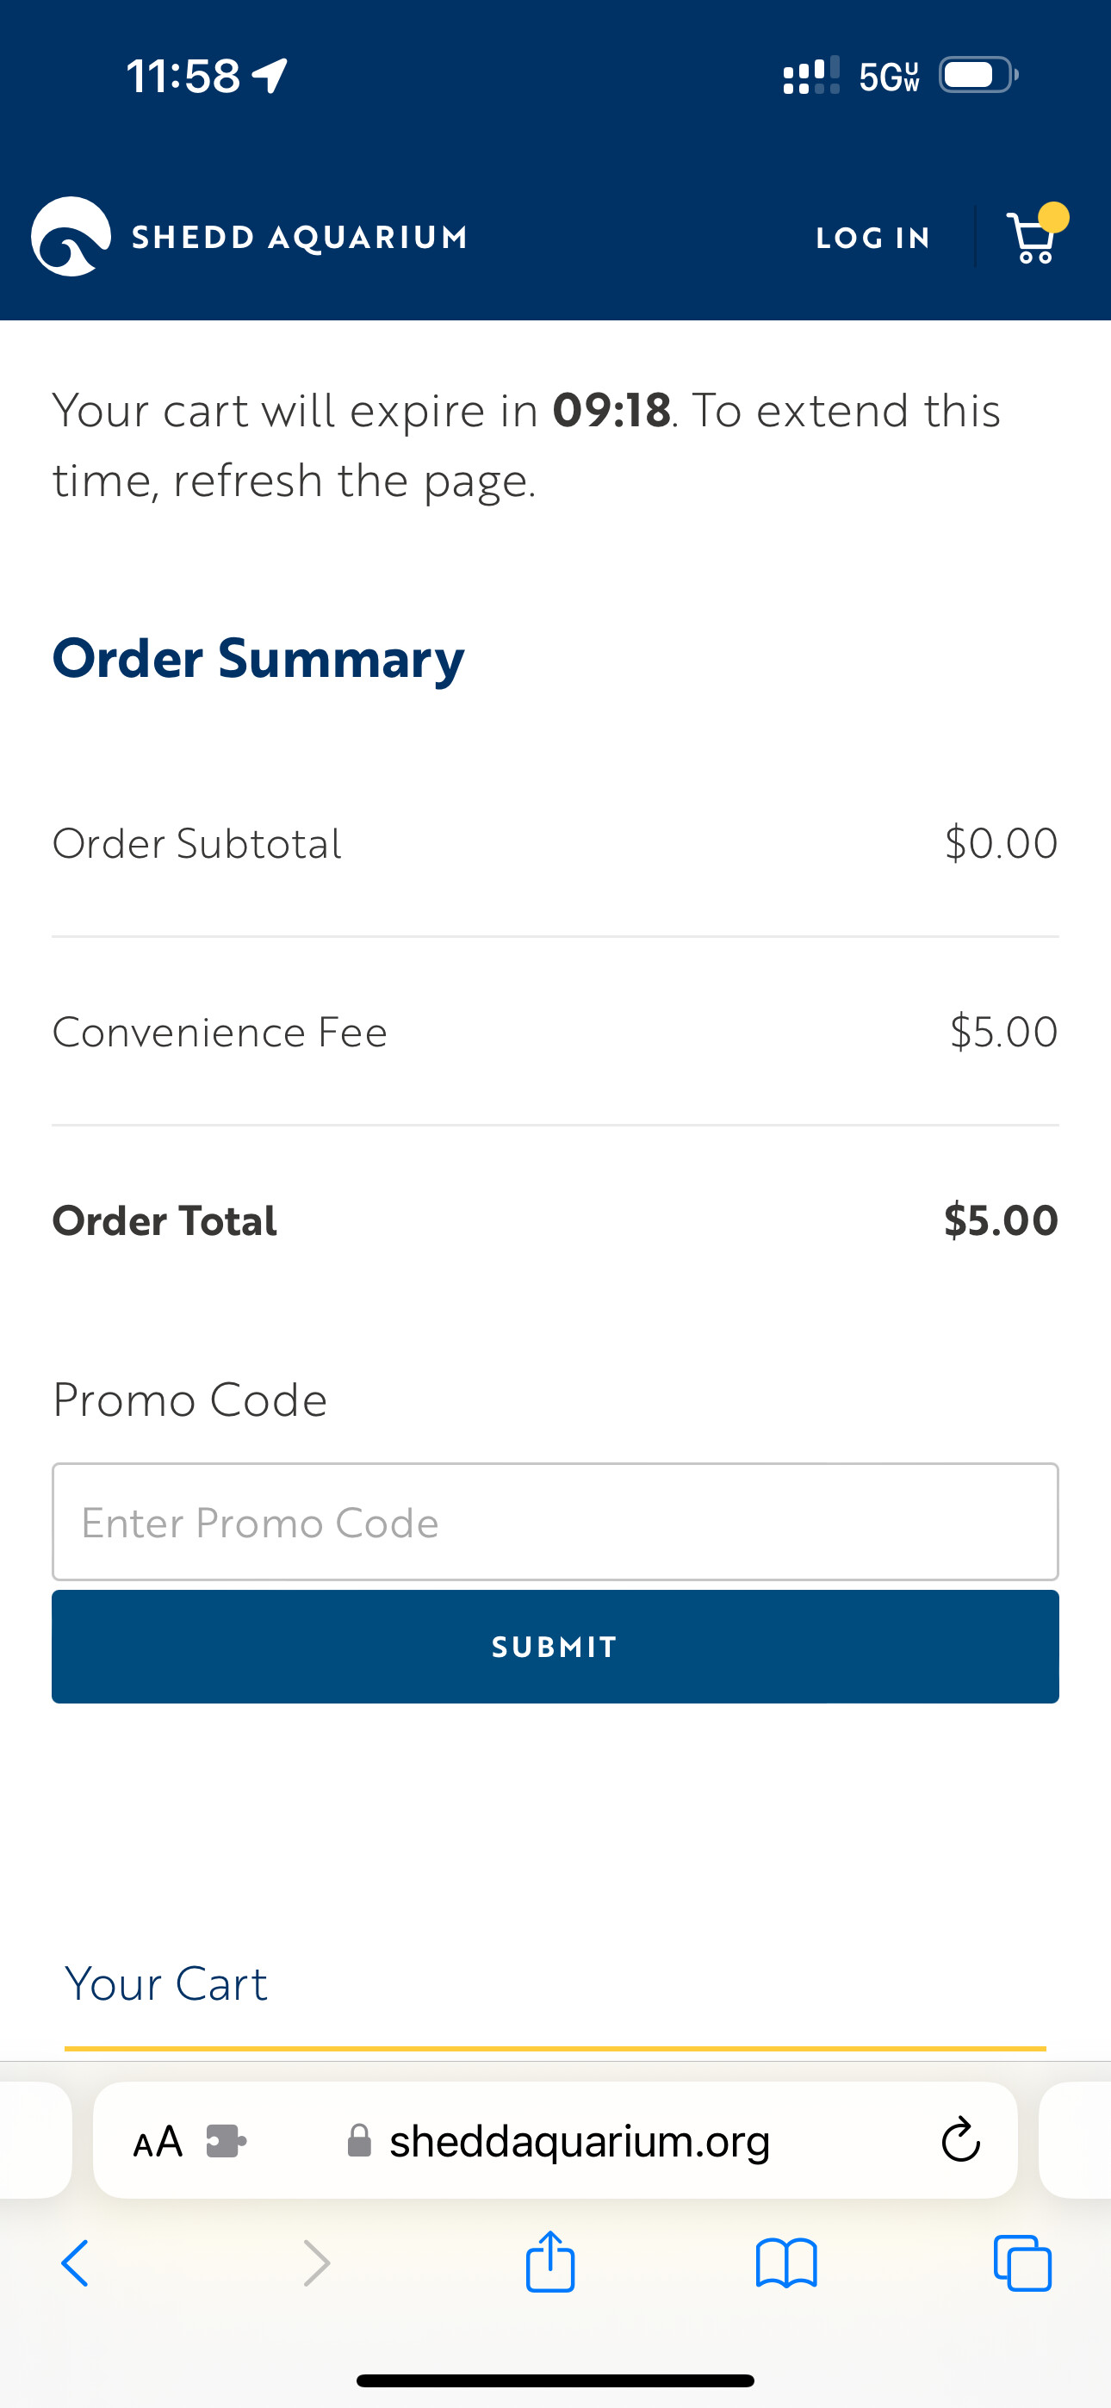Show all Safari tabs icon
This screenshot has height=2408, width=1111.
pyautogui.click(x=1022, y=2263)
